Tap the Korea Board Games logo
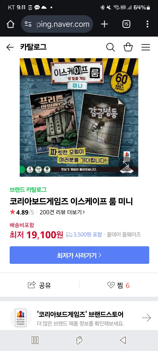Image resolution: width=158 pixels, height=351 pixels. click(x=20, y=318)
